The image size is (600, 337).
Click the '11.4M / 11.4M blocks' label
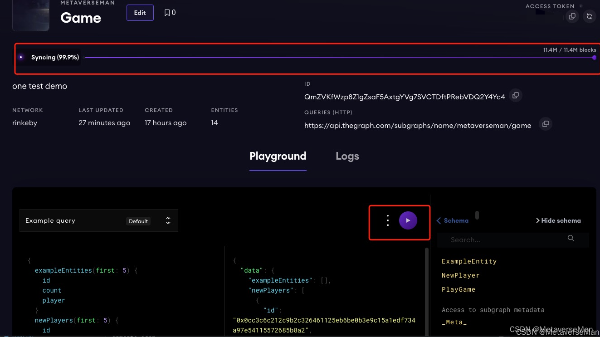[x=570, y=50]
